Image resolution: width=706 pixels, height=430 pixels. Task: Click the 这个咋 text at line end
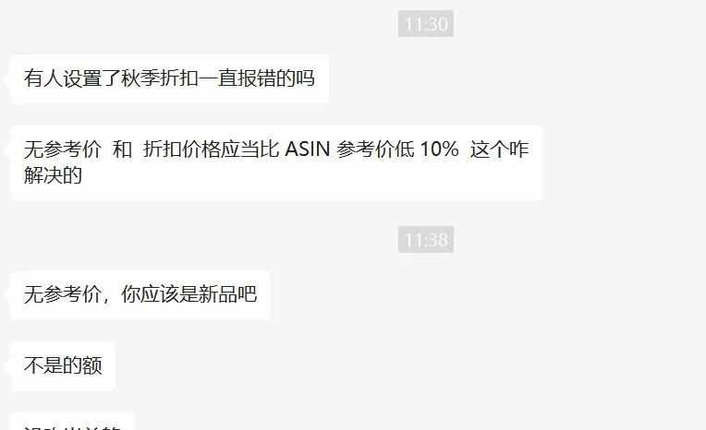(x=499, y=149)
